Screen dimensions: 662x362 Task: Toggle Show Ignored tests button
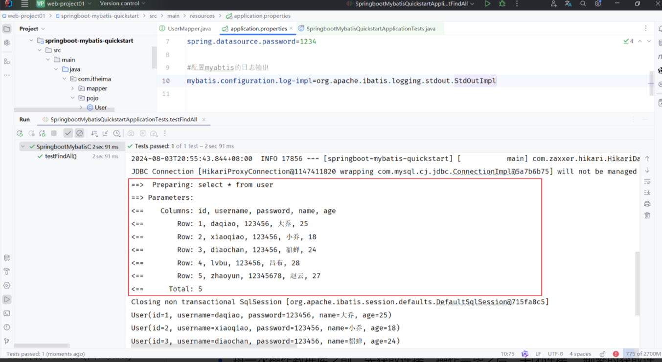pos(80,133)
